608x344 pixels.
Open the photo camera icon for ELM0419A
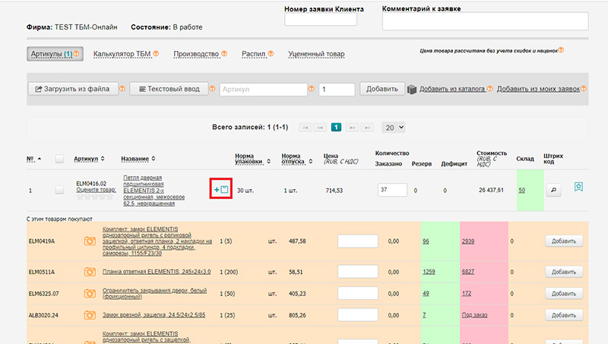click(89, 241)
